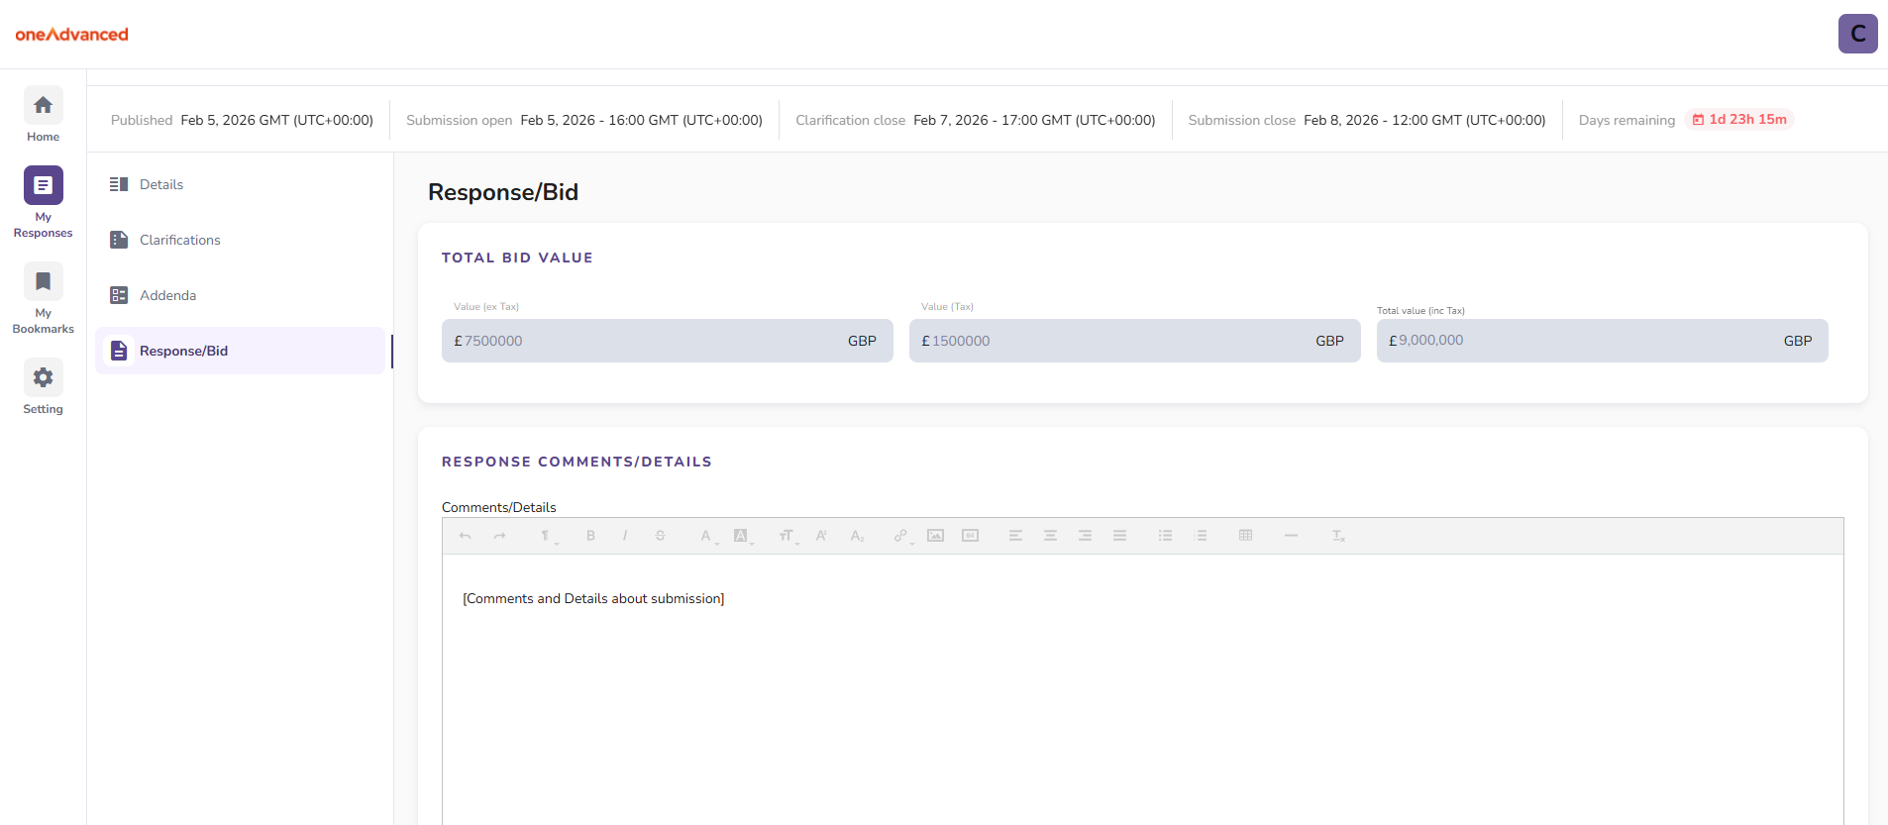
Task: Open My Bookmarks in the sidebar
Action: 43,298
